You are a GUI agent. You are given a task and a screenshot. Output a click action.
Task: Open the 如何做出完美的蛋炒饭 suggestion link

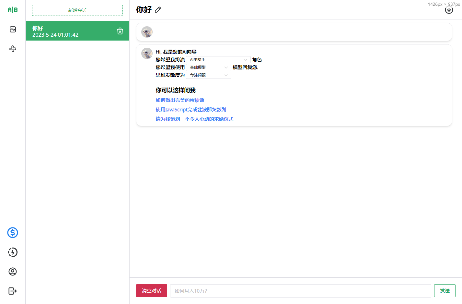(180, 100)
